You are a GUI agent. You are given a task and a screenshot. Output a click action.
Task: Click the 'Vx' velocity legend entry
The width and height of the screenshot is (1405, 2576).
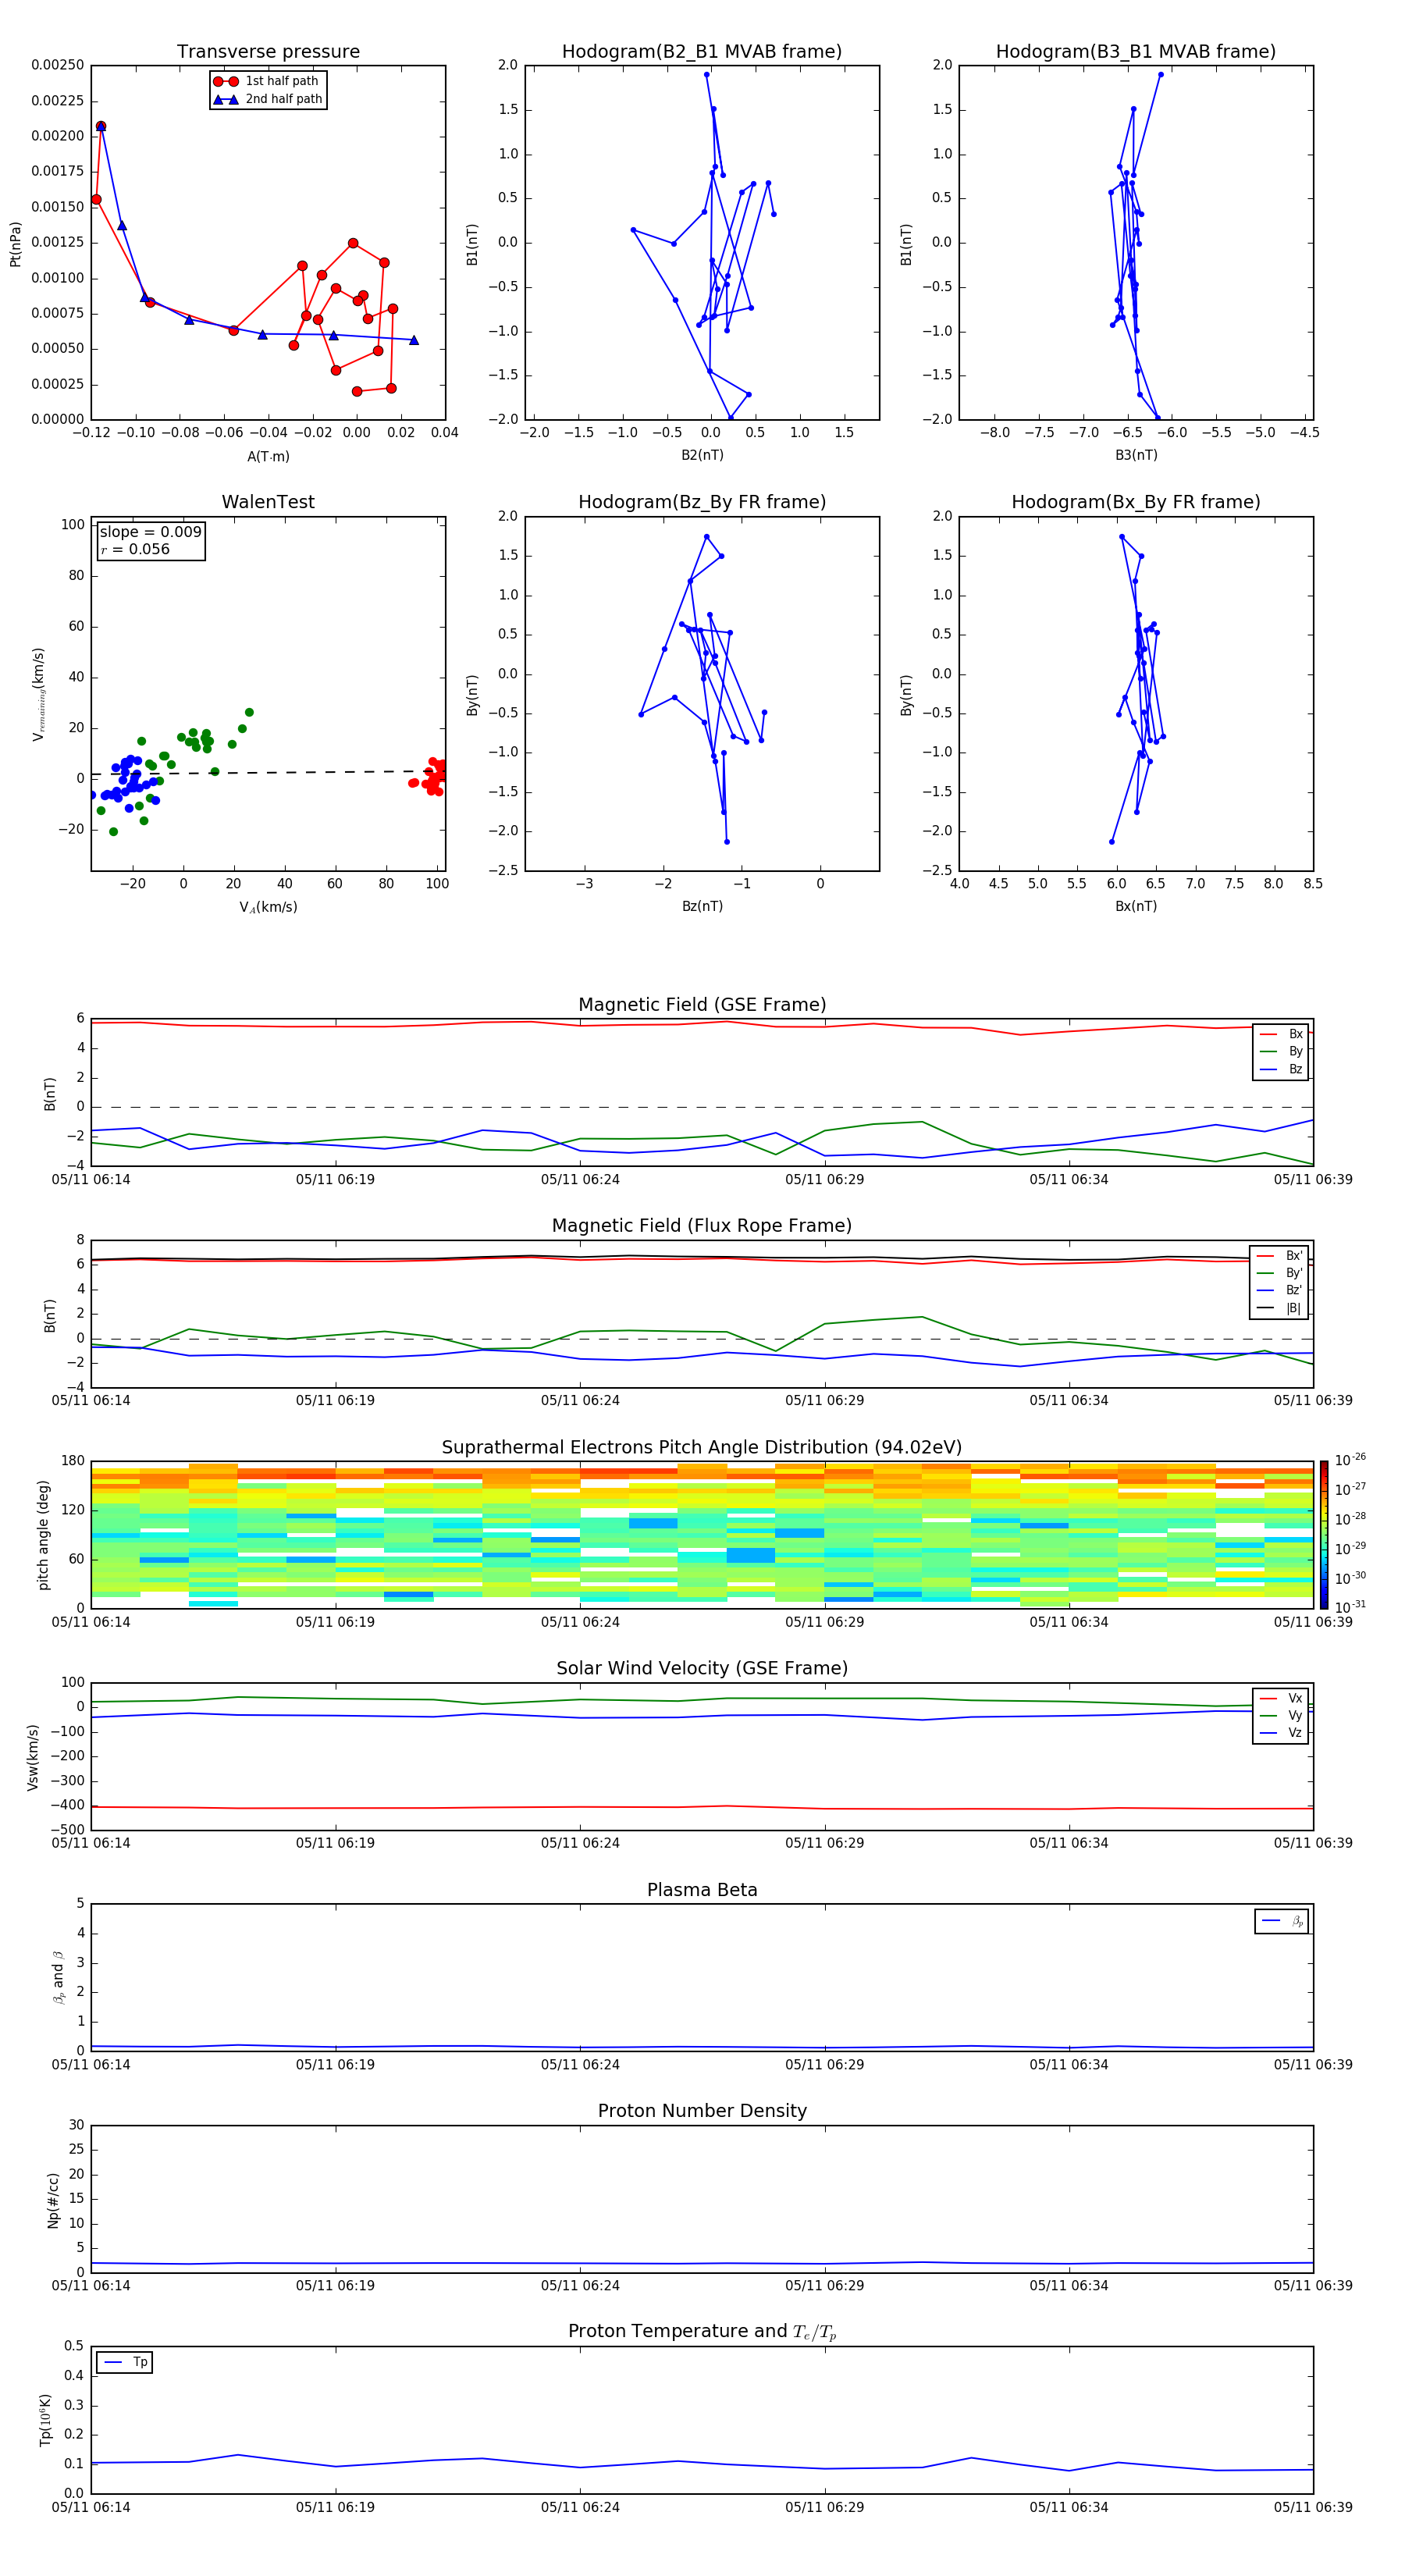1281,1698
